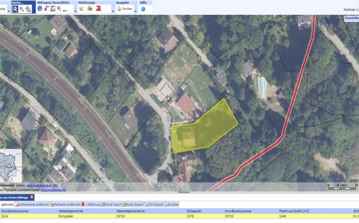This screenshot has height=223, width=359.
Task: Click Unmarkierte entfernen in results toolbar
Action: point(32,205)
